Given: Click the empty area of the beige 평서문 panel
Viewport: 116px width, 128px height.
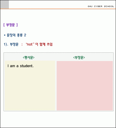Looking at the screenshot, I should pos(30,89).
